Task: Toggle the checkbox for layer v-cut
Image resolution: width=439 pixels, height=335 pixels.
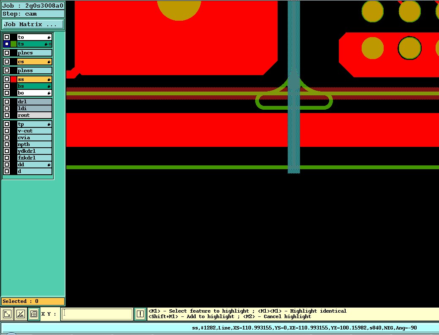Action: [7, 131]
